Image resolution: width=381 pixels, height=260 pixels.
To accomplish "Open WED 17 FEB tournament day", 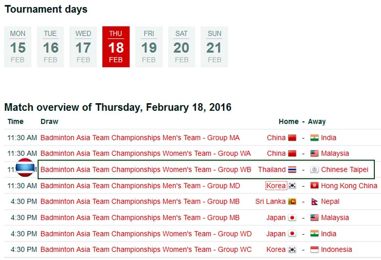I will (x=83, y=47).
